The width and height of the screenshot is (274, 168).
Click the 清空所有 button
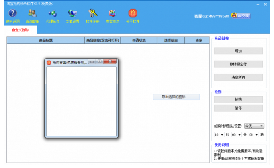tap(238, 77)
